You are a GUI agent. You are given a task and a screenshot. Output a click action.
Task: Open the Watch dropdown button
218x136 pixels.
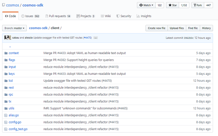[146, 5]
